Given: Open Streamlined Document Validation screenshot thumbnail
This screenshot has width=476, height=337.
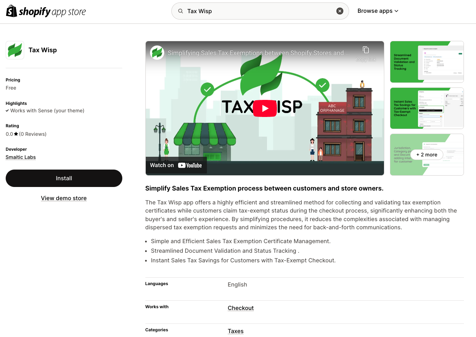Looking at the screenshot, I should 427,62.
